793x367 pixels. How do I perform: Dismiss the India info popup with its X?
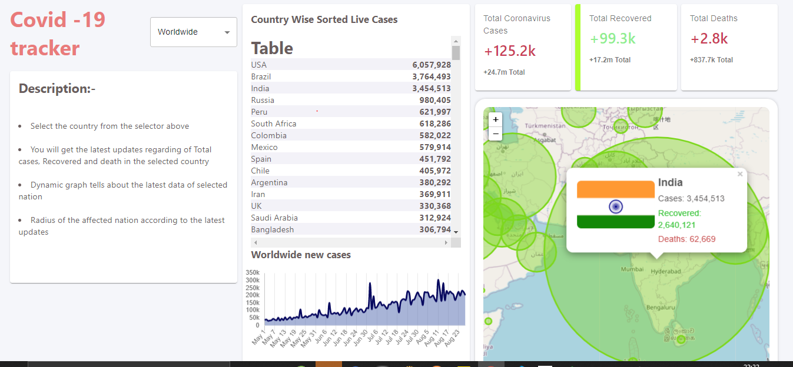(x=740, y=174)
